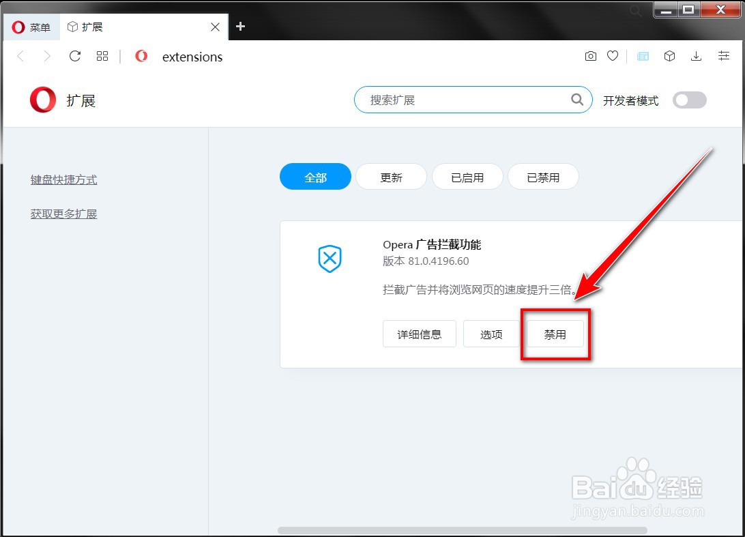745x537 pixels.
Task: Select the 更新 filter tab
Action: click(x=391, y=177)
